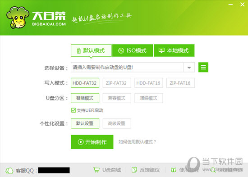Choose 增强模式 partition option
The width and height of the screenshot is (248, 177).
point(148,98)
